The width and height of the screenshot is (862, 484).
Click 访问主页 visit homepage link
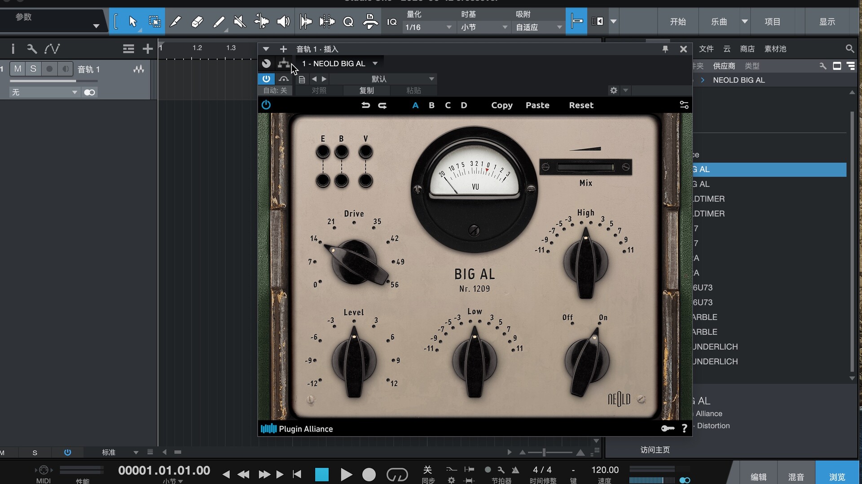coord(655,450)
